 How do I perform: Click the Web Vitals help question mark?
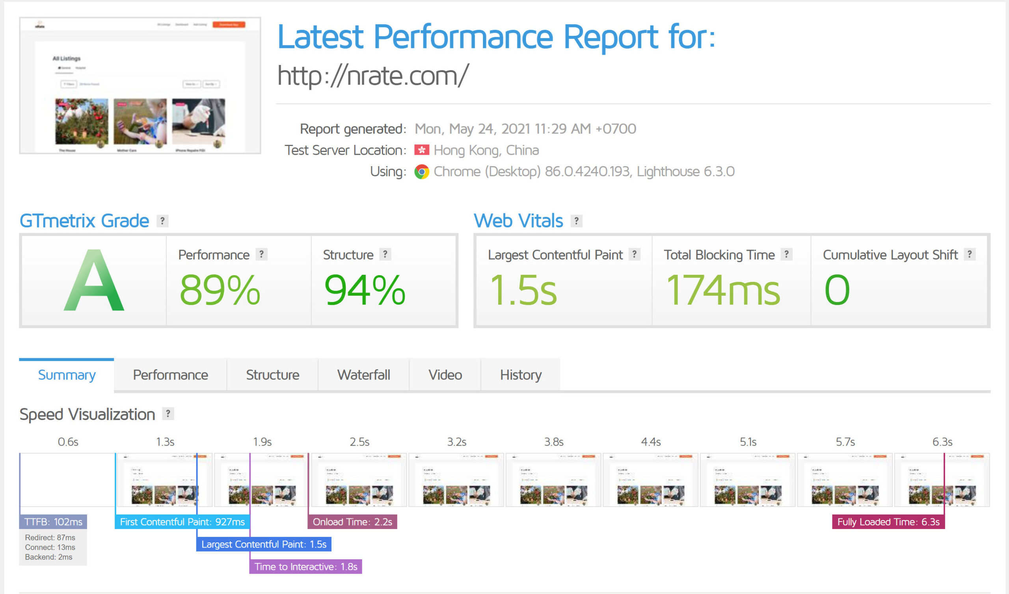[576, 220]
